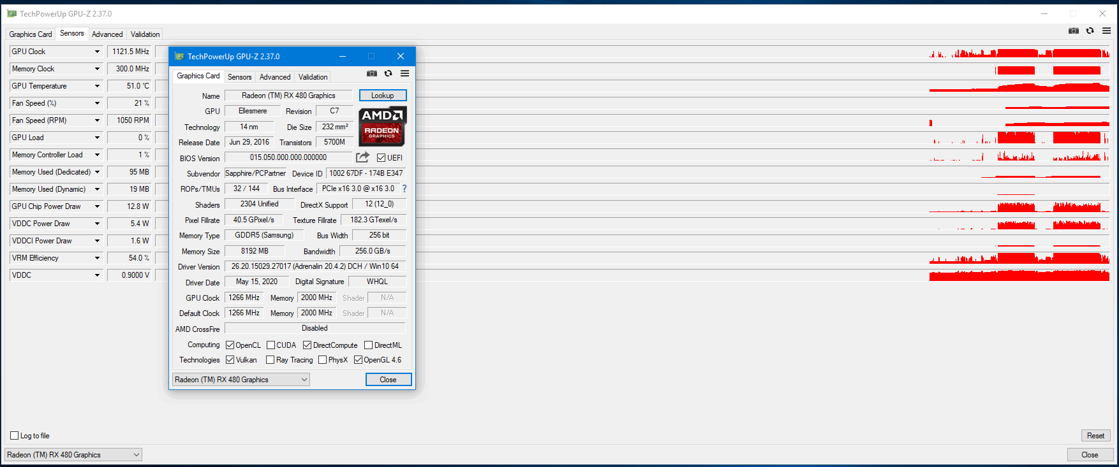Click the refresh icon in the front GPU-Z window
Image resolution: width=1119 pixels, height=467 pixels.
pos(388,73)
